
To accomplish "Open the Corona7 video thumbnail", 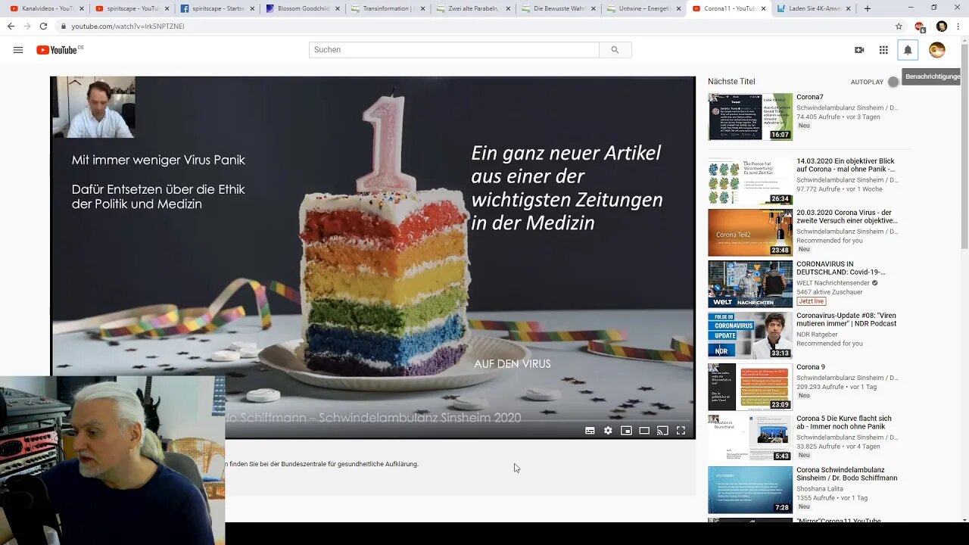I will click(x=750, y=117).
